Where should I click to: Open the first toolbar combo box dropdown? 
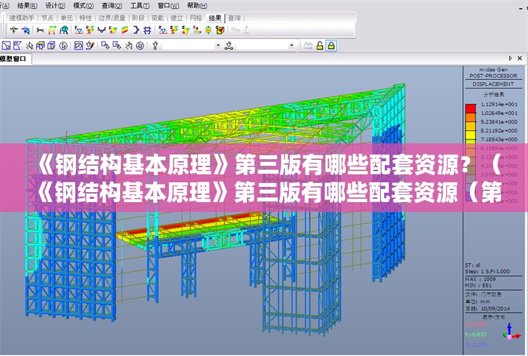click(218, 46)
